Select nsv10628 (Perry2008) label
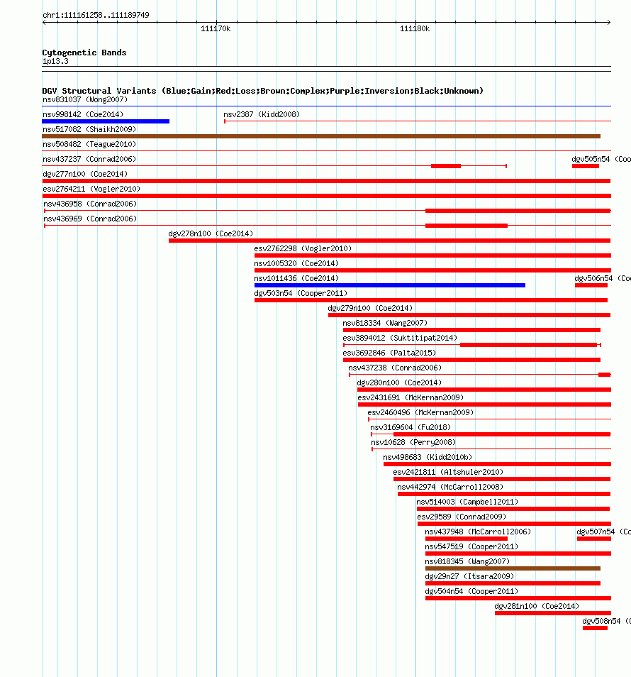Screen dimensions: 631x677 pyautogui.click(x=413, y=442)
